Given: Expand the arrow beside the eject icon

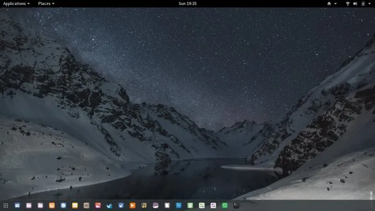Looking at the screenshot, I should coord(335,4).
